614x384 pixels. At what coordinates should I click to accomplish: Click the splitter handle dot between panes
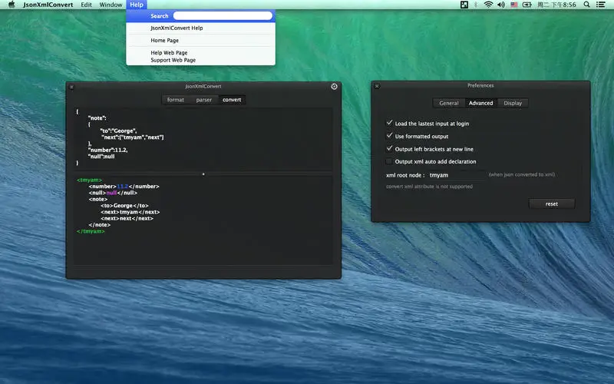(x=203, y=174)
